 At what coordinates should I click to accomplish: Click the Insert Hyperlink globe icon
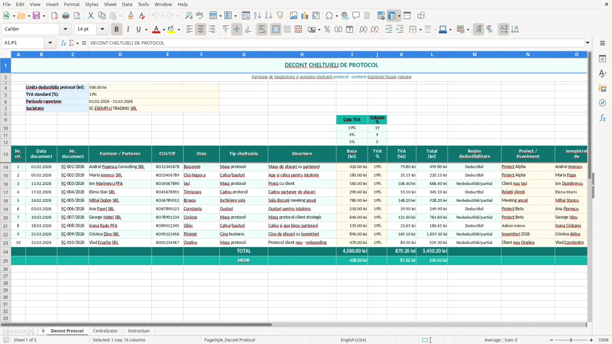[345, 16]
